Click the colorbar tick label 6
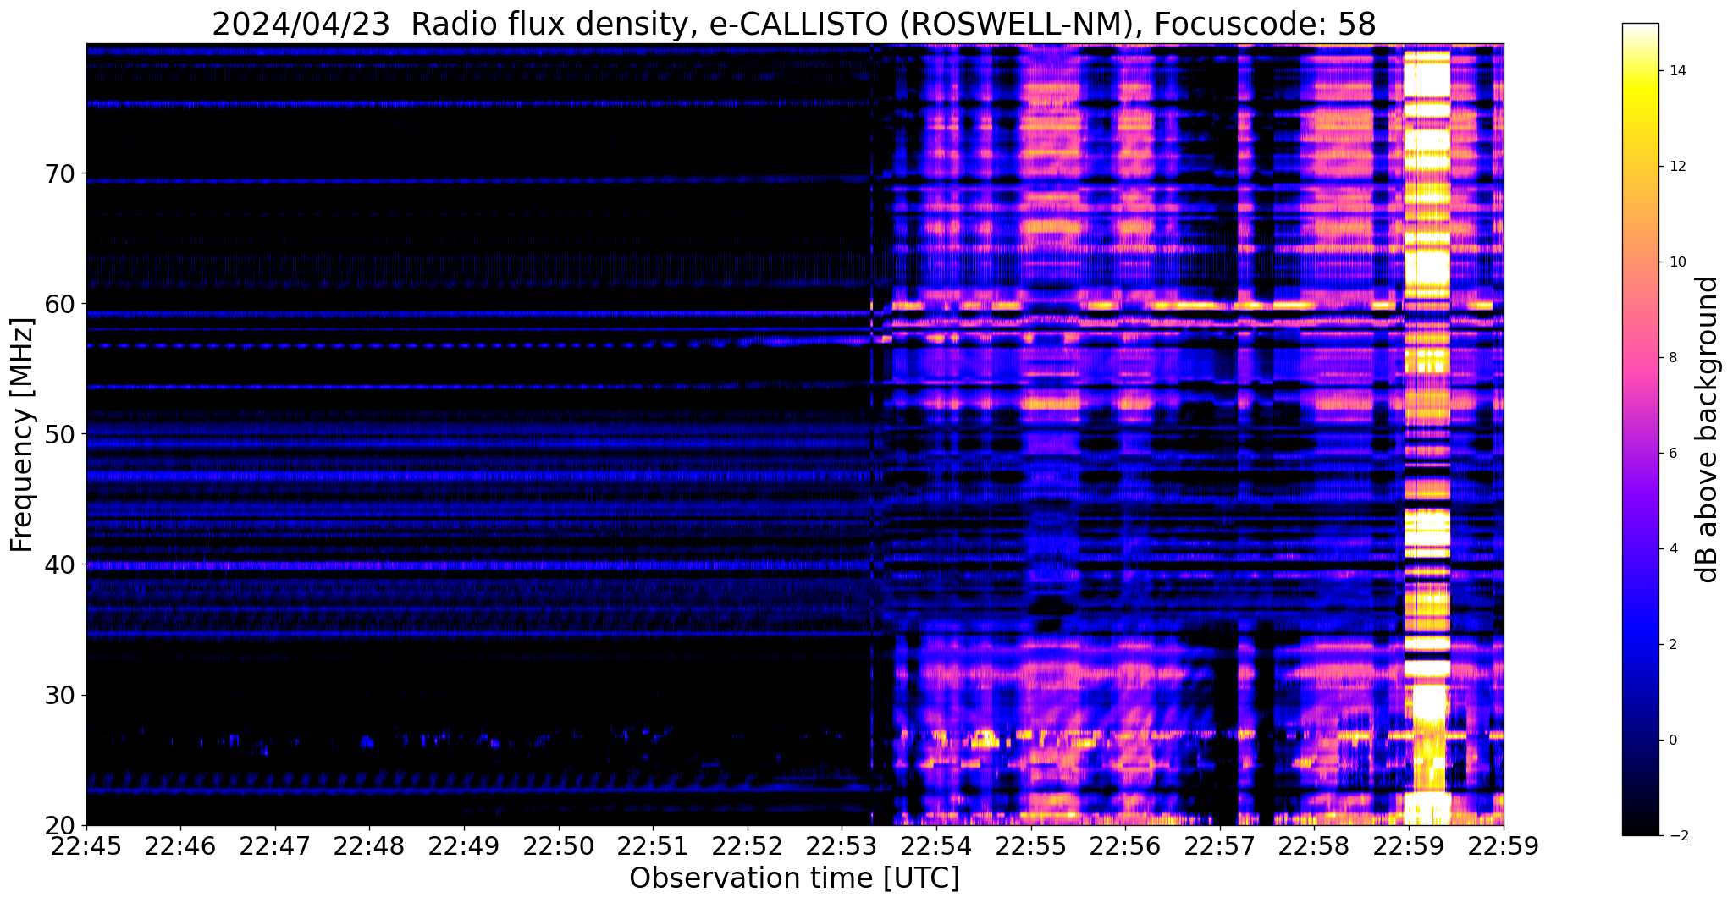 pyautogui.click(x=1671, y=453)
